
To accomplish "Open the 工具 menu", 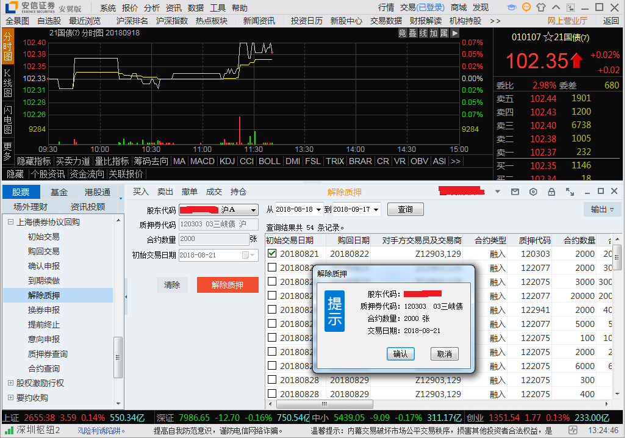I will pos(218,8).
